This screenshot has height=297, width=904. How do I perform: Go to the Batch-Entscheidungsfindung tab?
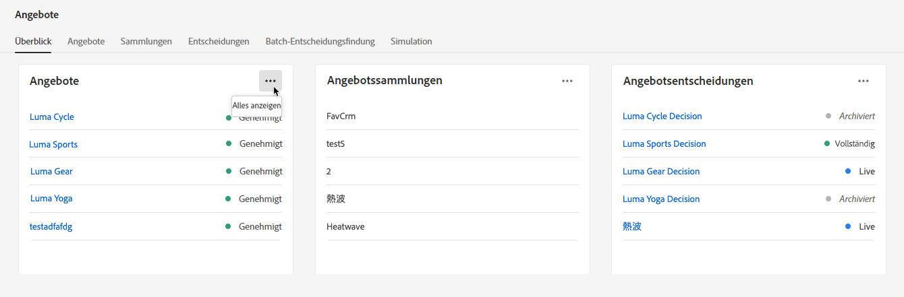click(x=320, y=41)
